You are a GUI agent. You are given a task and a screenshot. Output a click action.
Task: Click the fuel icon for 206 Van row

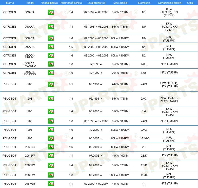click(51, 184)
